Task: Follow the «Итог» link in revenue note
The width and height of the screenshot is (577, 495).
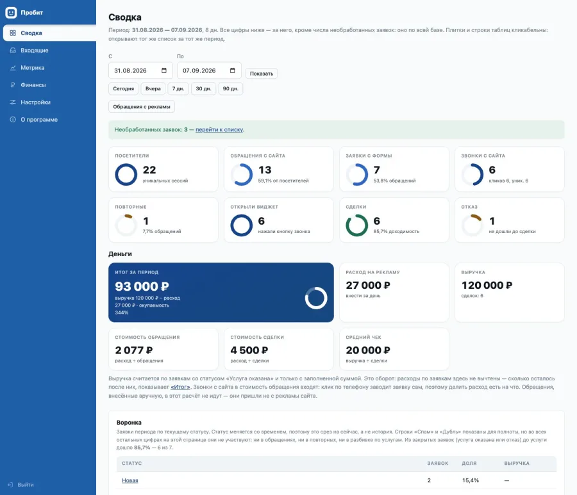Action: click(x=180, y=387)
